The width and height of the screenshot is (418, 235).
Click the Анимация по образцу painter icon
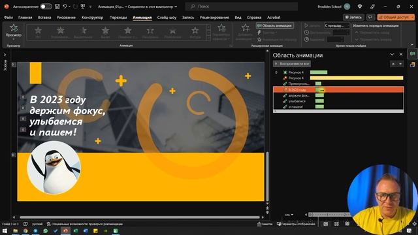(259, 39)
